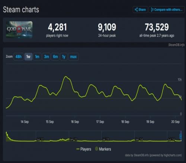This screenshot has height=163, width=186.
Task: Click the players right now caption
Action: pyautogui.click(x=57, y=36)
